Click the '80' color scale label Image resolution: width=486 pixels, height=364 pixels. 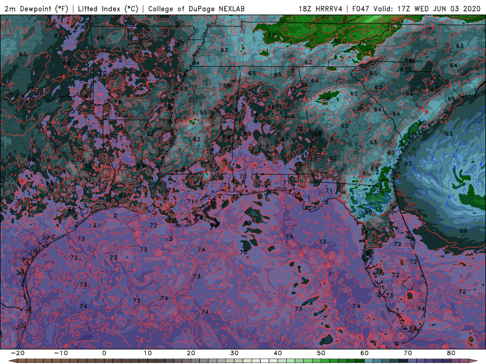click(x=451, y=353)
